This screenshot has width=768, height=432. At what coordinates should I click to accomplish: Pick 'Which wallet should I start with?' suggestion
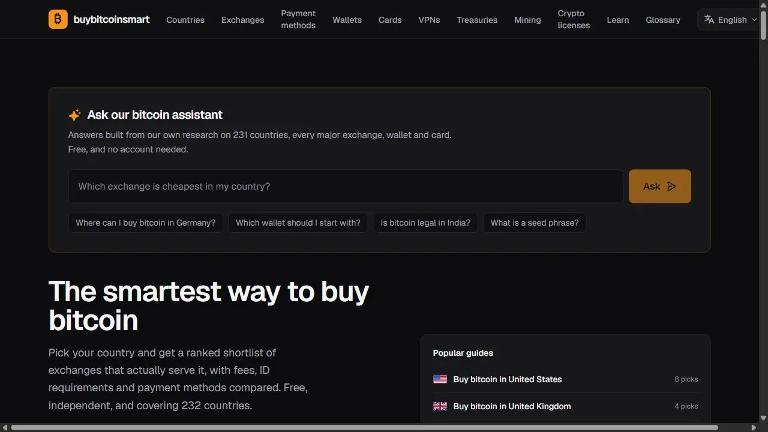click(x=298, y=223)
